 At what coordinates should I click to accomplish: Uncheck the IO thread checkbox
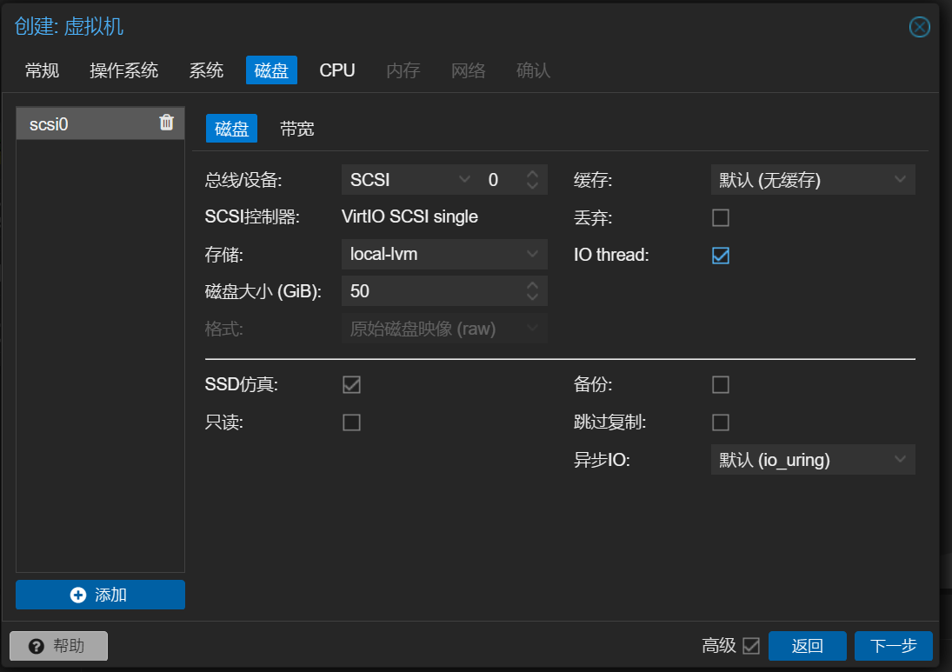coord(720,256)
